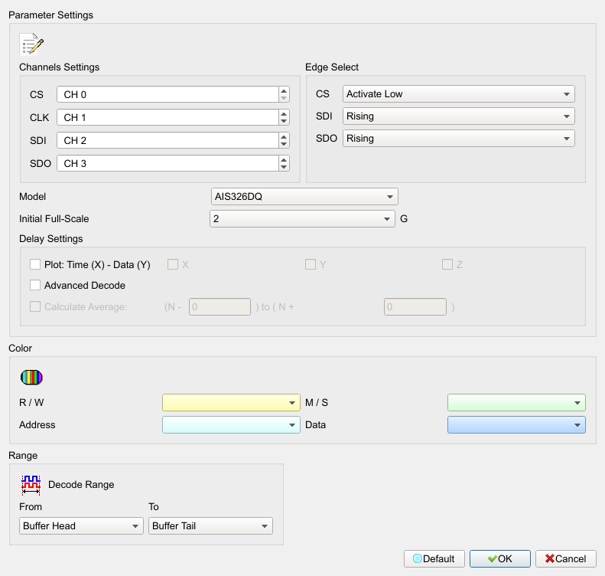Increase the SDO channel with up arrow

284,160
